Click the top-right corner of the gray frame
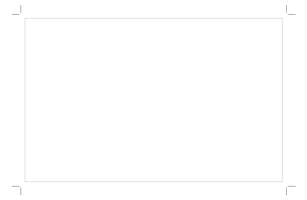Image resolution: width=307 pixels, height=200 pixels. (x=282, y=18)
